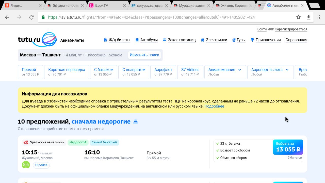Click the 23 кг багажа text
The image size is (325, 183).
(x=230, y=144)
